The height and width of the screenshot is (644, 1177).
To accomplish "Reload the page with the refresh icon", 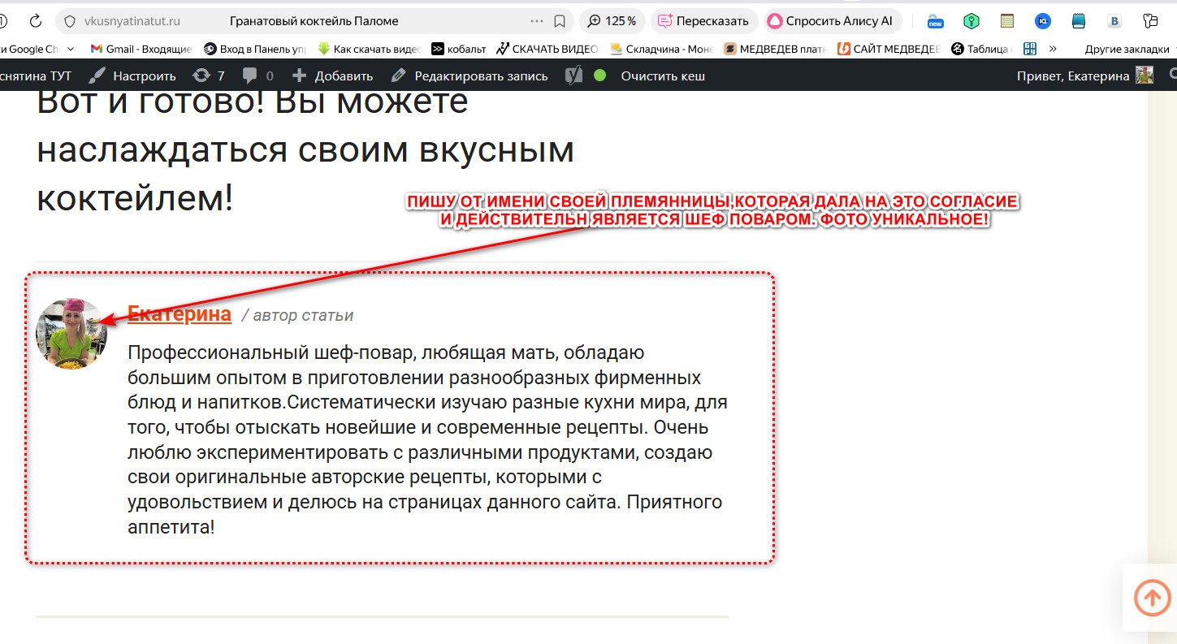I will point(36,21).
